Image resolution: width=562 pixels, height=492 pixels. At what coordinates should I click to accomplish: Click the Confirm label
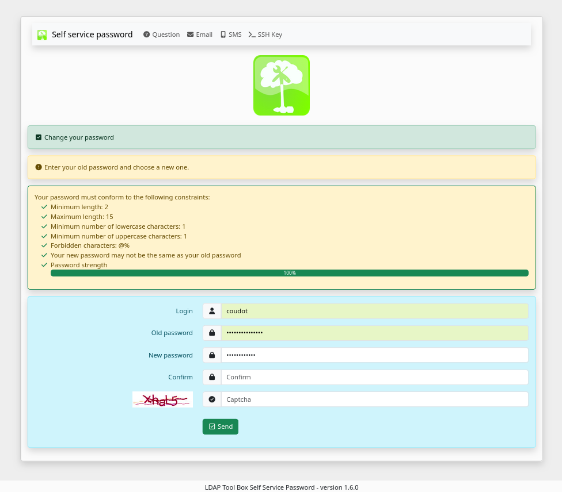point(180,377)
